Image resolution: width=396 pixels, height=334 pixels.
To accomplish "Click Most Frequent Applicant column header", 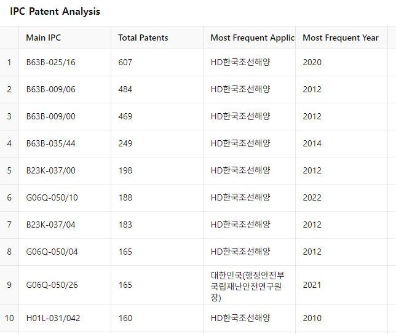I will click(249, 38).
